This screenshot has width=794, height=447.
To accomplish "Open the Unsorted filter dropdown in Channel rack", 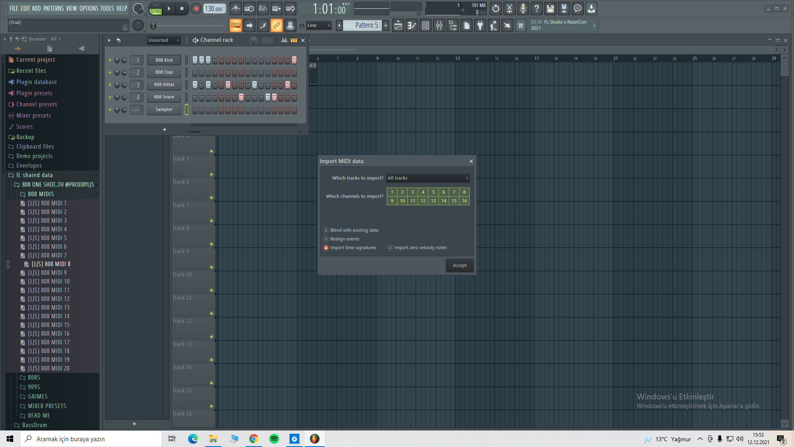I will click(164, 40).
